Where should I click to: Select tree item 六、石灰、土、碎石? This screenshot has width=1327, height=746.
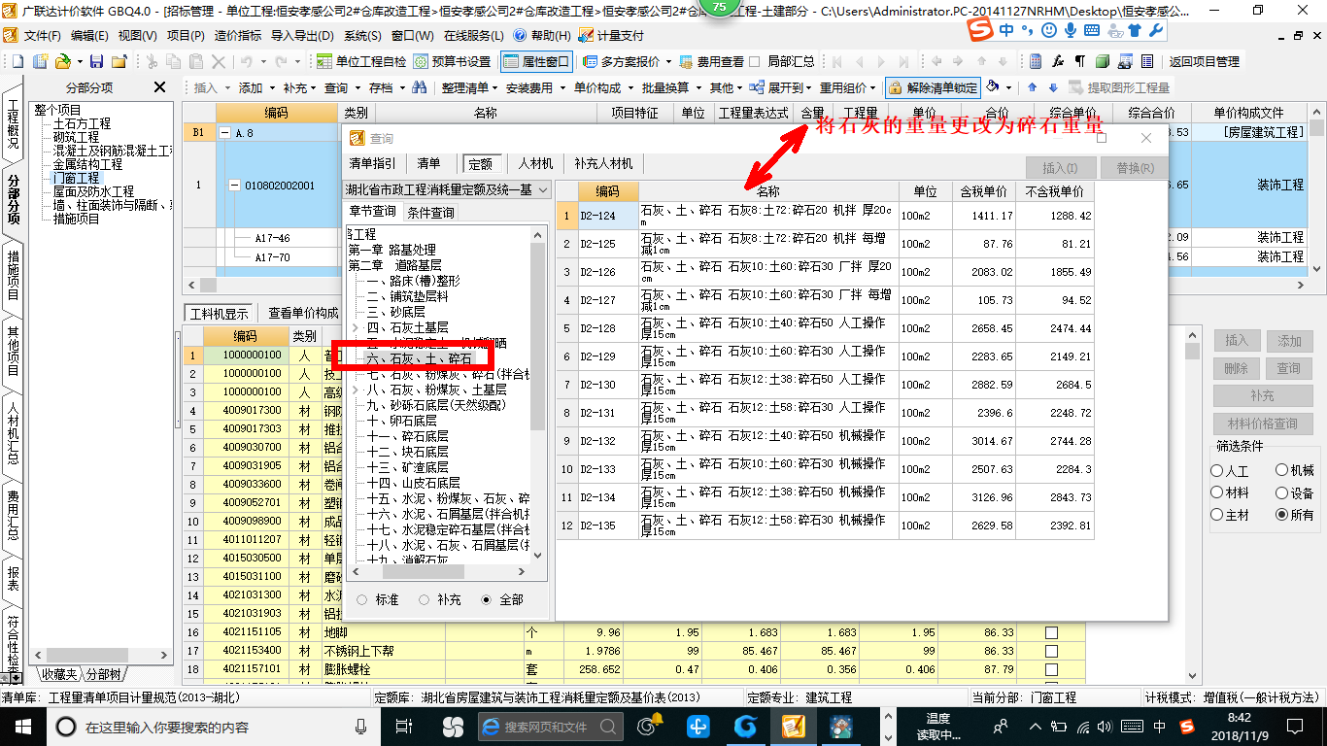(420, 359)
